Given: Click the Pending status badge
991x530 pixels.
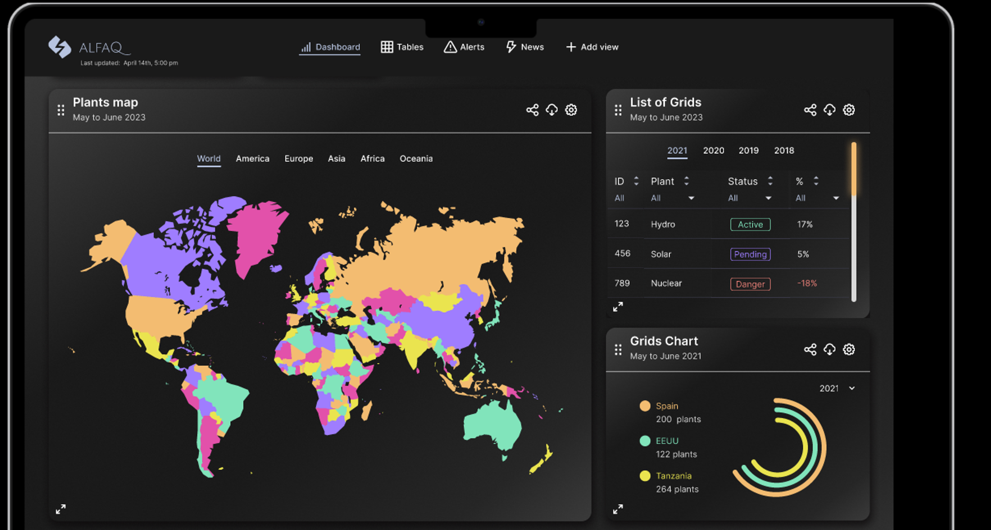Looking at the screenshot, I should point(751,254).
